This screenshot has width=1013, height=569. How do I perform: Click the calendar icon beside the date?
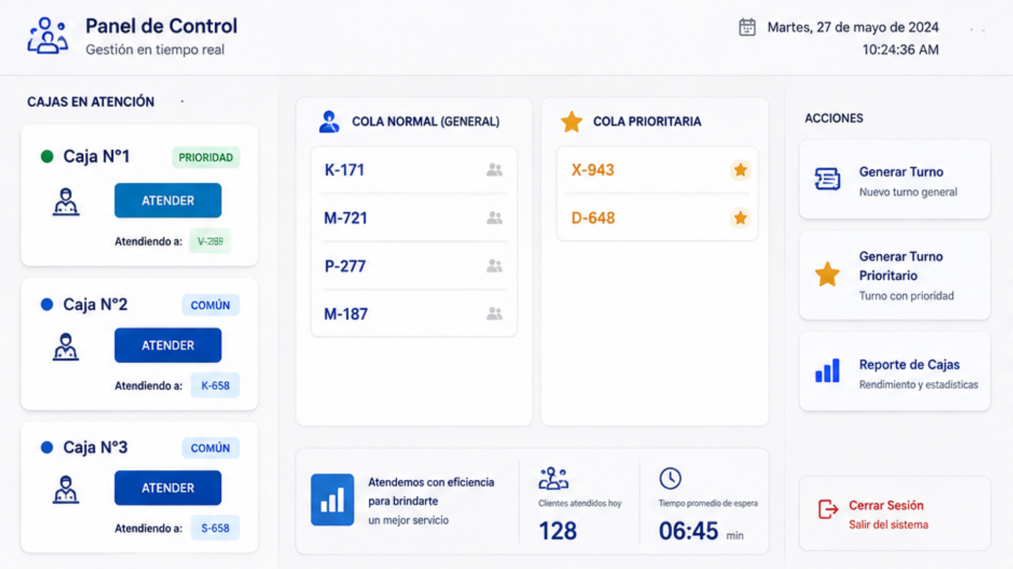click(747, 27)
